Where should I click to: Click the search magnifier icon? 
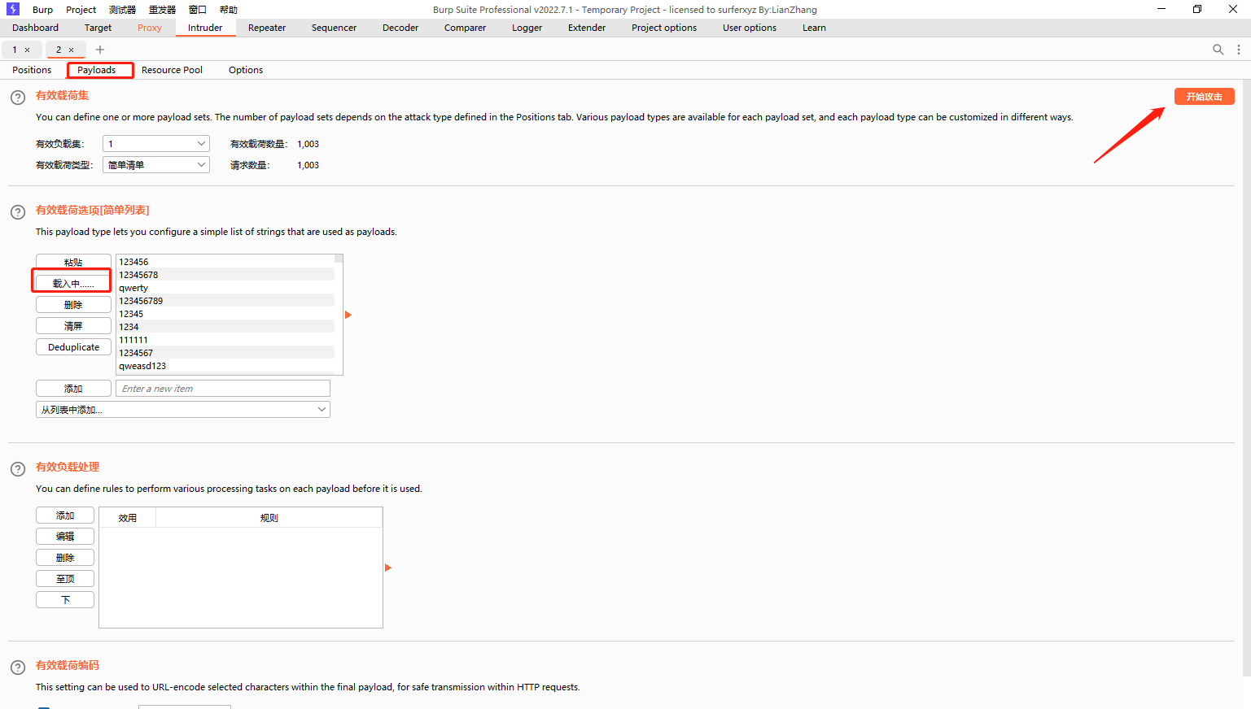1218,50
